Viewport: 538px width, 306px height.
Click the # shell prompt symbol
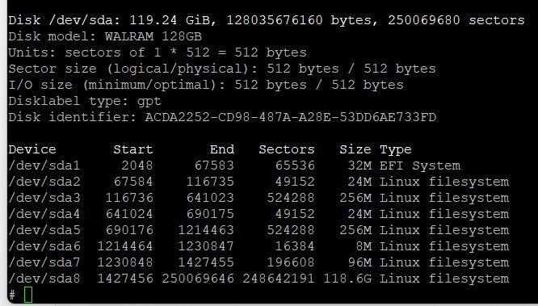[12, 295]
